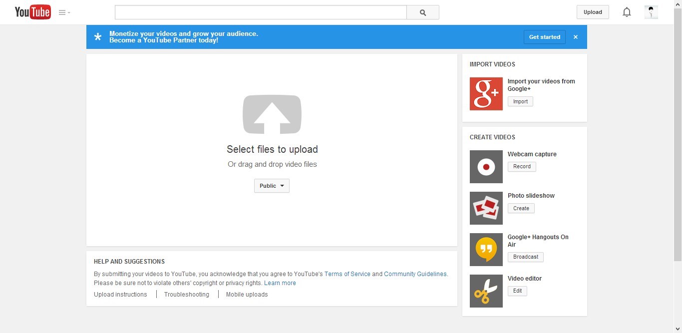This screenshot has width=682, height=333.
Task: Click 'Webcam capture' title text
Action: pos(532,154)
